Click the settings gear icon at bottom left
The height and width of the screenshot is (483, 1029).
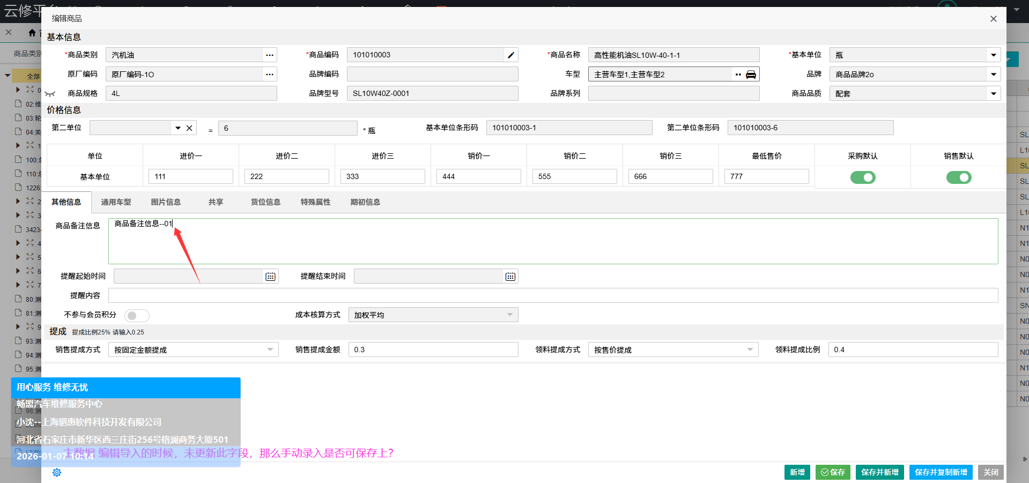coord(57,472)
